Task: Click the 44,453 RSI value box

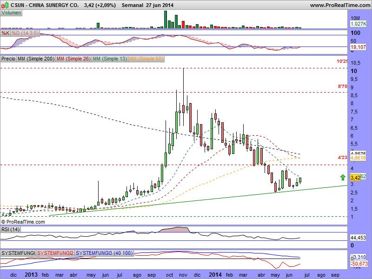Action: 358,238
